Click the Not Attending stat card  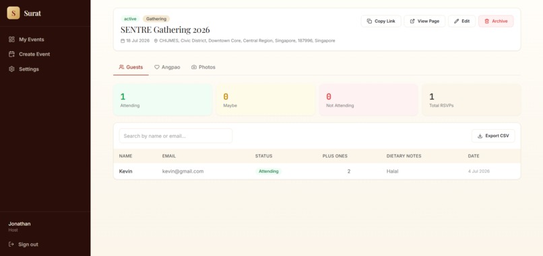pos(369,100)
